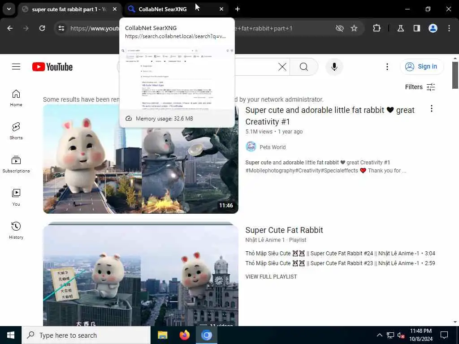Reload the current page

click(x=42, y=28)
